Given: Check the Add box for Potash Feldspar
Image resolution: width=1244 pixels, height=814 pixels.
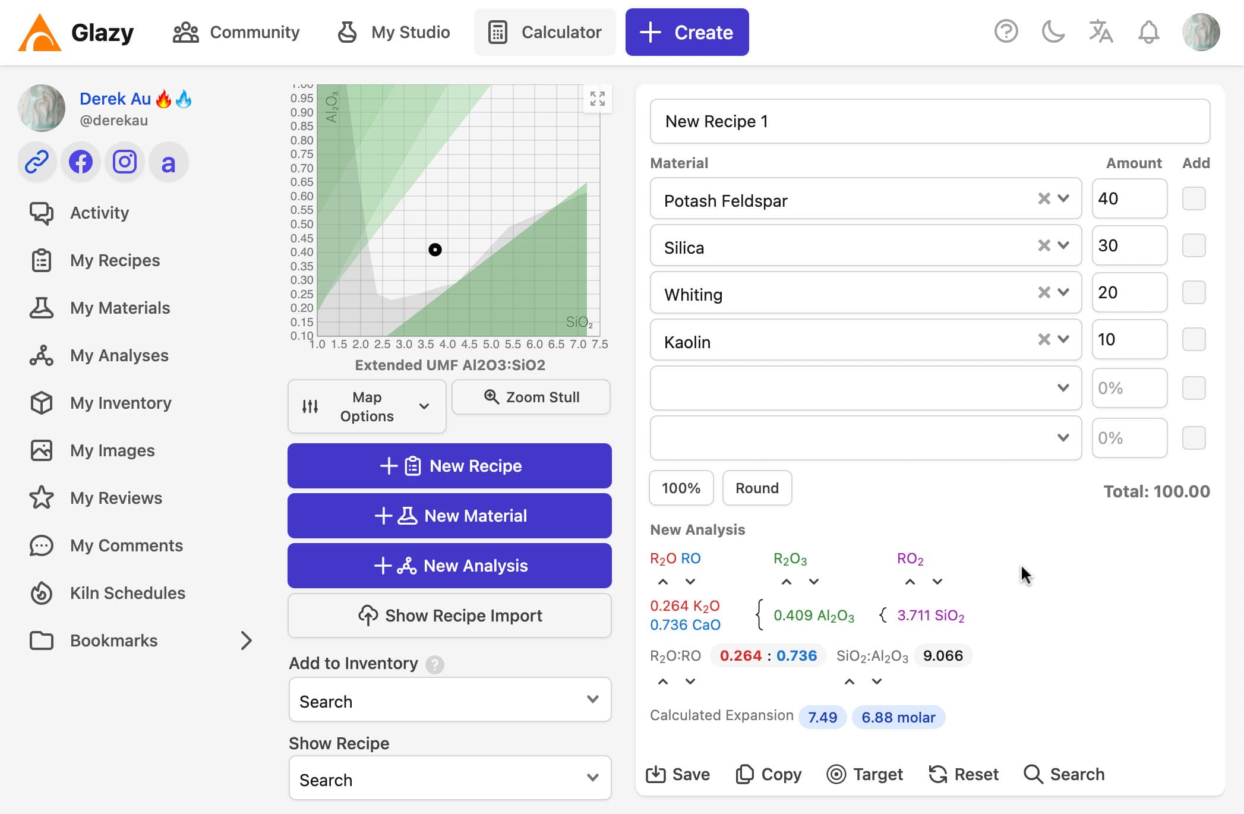Looking at the screenshot, I should (x=1194, y=198).
